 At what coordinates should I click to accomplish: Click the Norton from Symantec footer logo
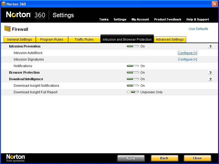16,158
